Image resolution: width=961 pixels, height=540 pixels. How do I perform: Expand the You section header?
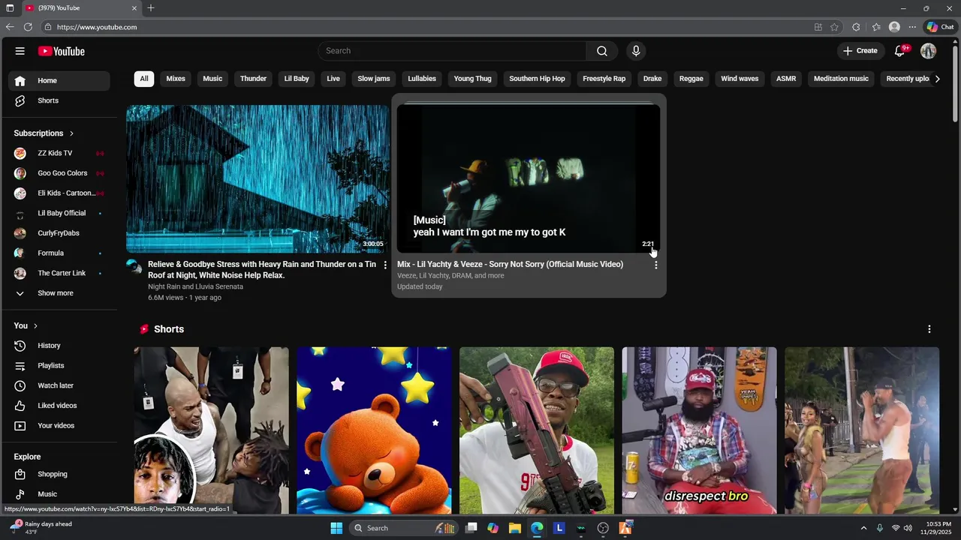[x=26, y=325]
